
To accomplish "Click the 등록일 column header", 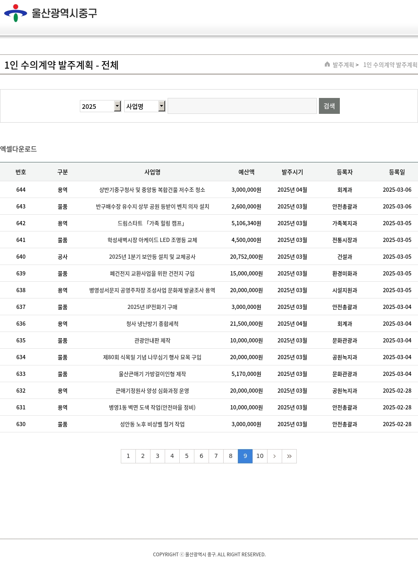I will click(397, 172).
